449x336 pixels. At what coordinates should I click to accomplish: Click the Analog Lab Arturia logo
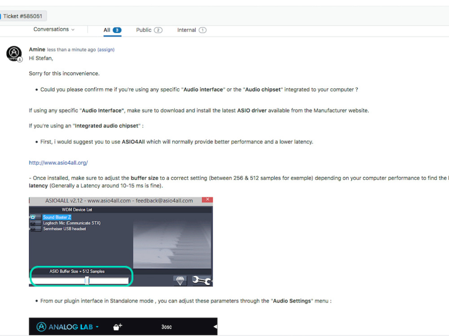pyautogui.click(x=41, y=327)
